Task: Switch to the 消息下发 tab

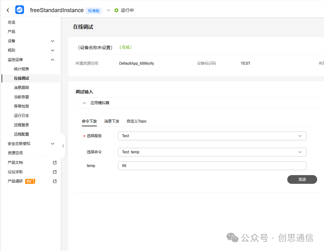Action: (x=112, y=121)
